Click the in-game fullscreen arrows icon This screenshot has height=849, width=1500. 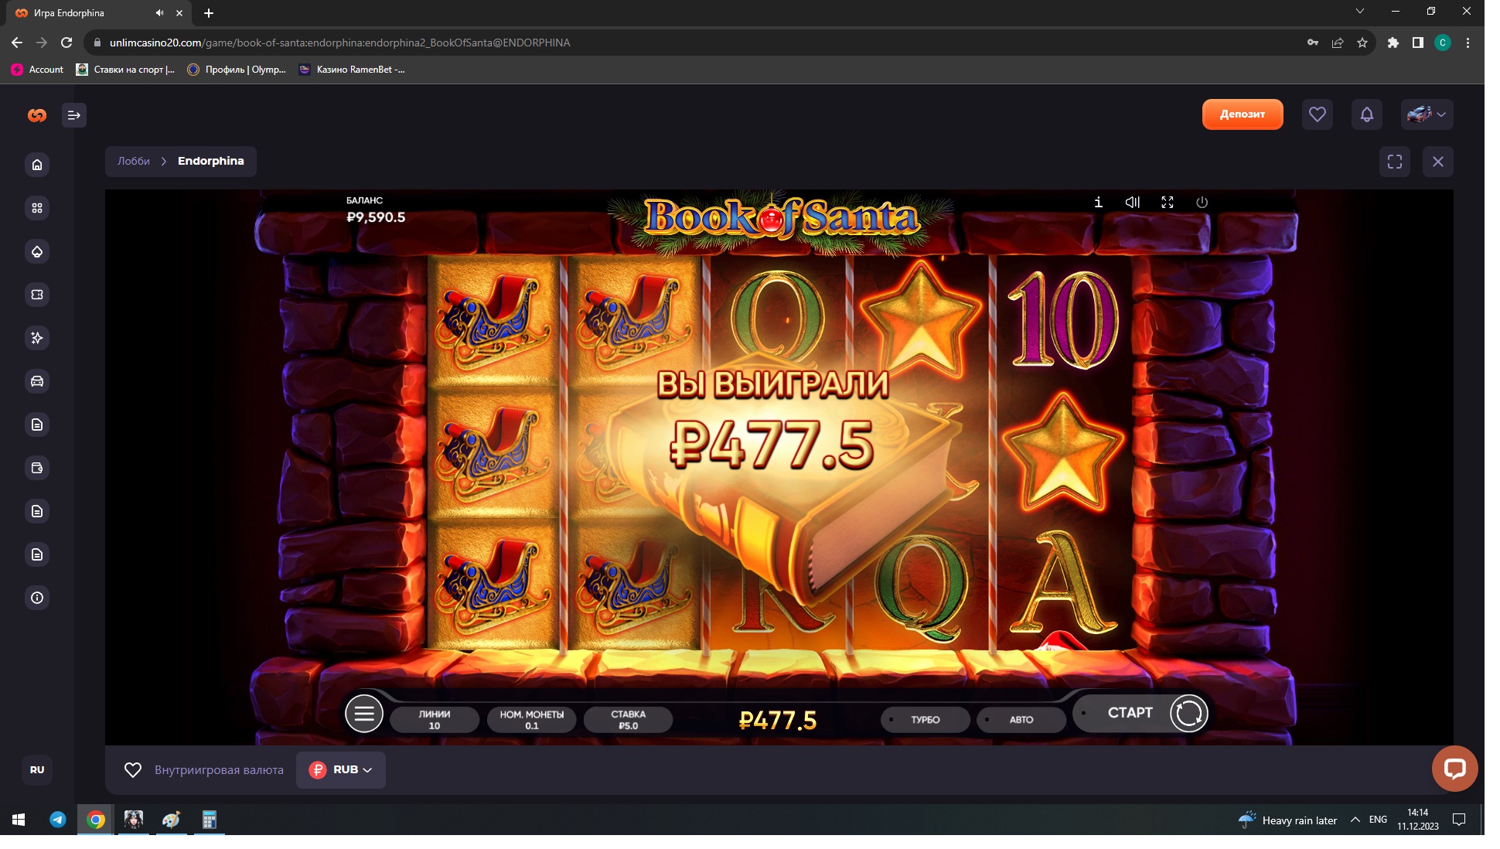[1168, 202]
